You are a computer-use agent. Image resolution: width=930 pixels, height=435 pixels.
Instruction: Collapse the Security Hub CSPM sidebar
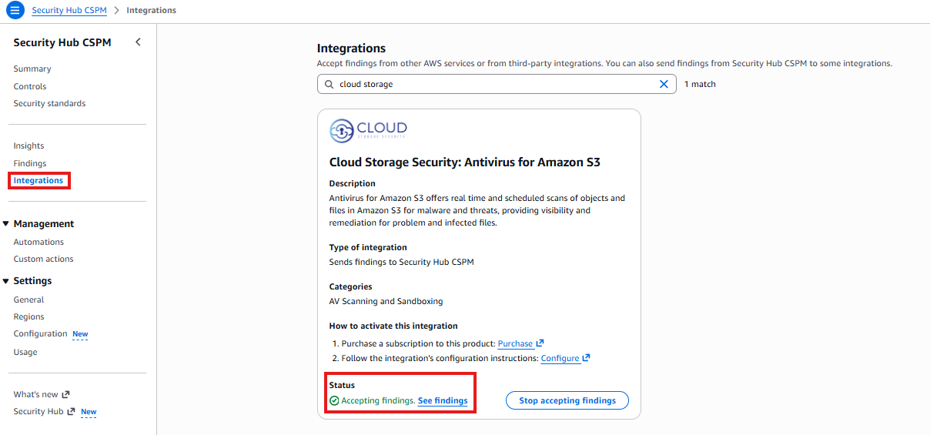138,42
